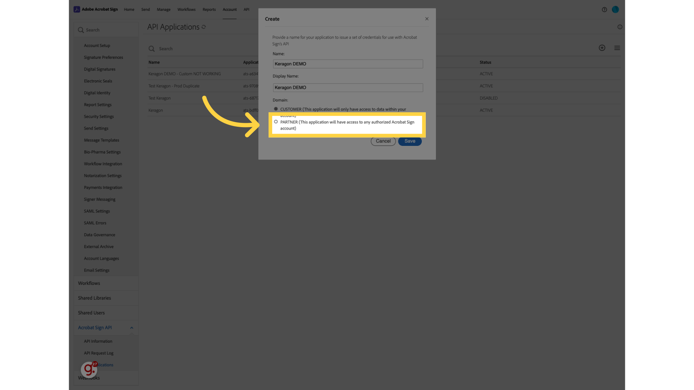Open SAML Settings

(97, 211)
